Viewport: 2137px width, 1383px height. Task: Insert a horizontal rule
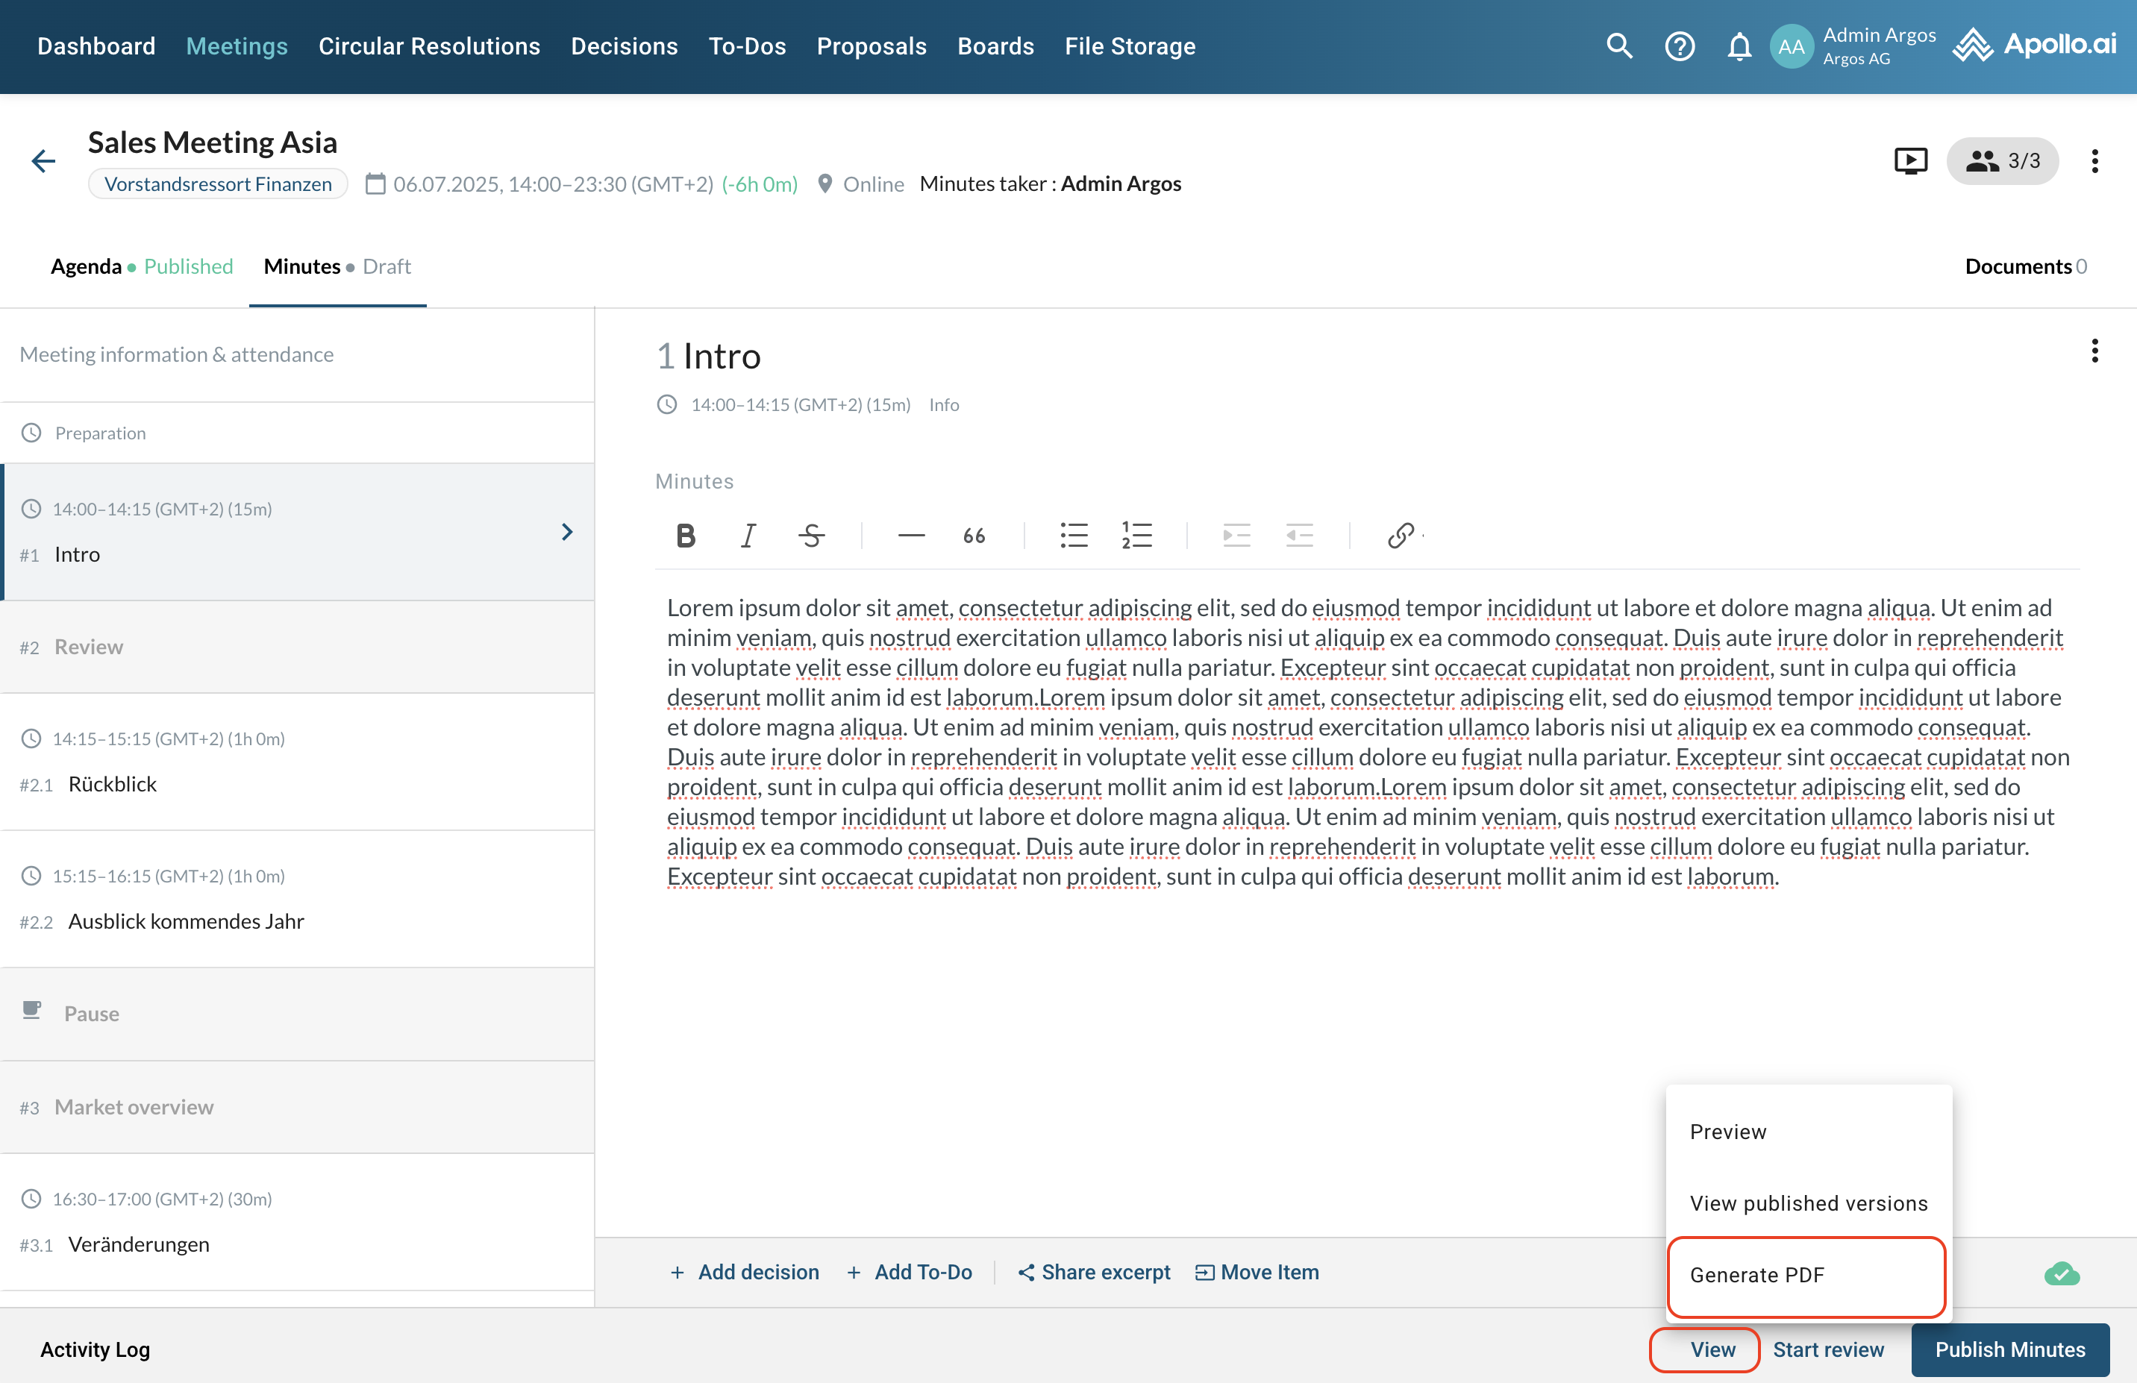[x=910, y=536]
